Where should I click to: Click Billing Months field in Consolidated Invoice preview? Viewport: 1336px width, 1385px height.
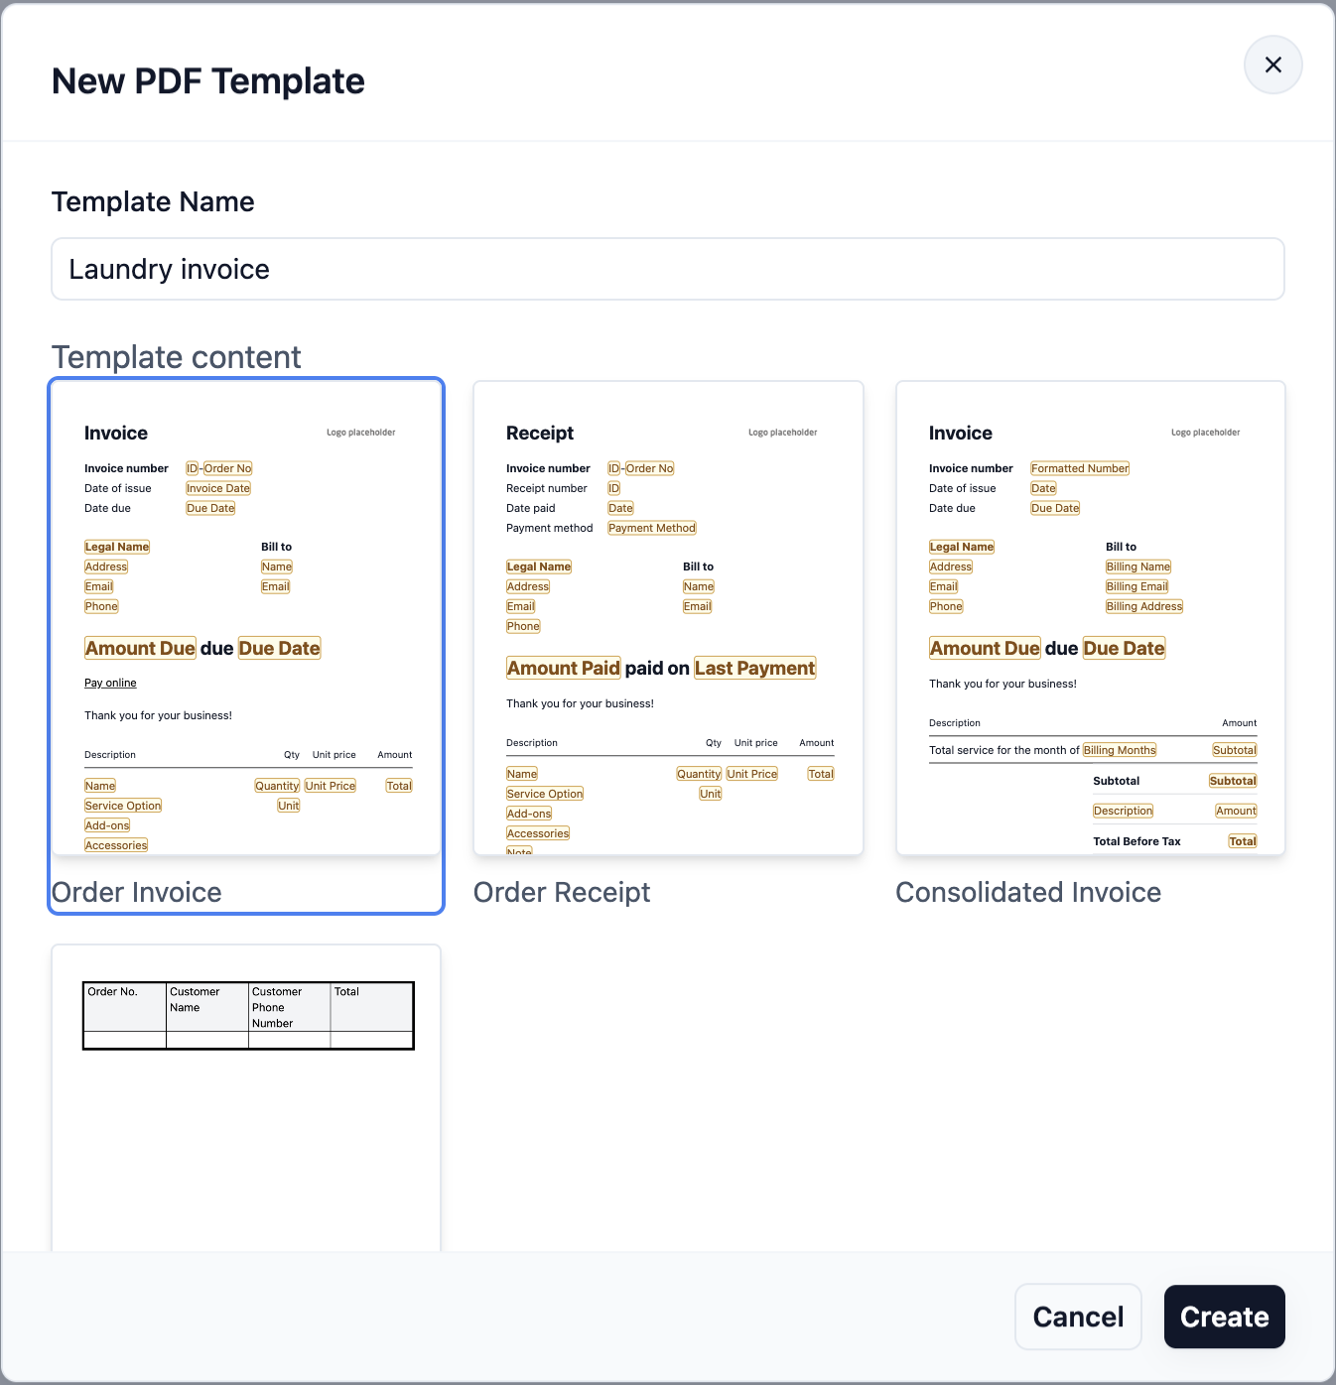pyautogui.click(x=1120, y=750)
